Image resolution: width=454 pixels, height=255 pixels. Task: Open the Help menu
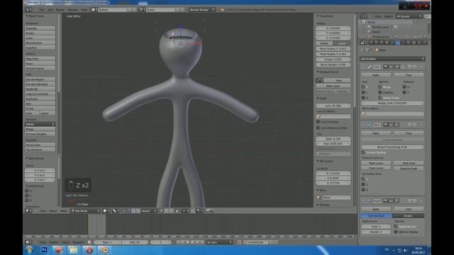(x=84, y=9)
